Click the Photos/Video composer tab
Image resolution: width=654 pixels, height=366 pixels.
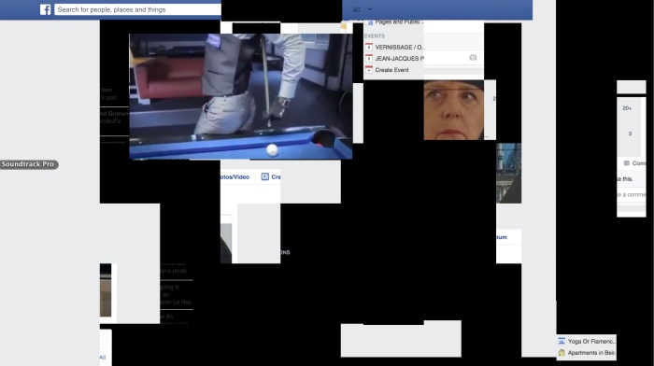click(x=235, y=177)
